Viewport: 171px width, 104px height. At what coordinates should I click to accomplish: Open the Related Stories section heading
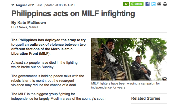[146, 98]
